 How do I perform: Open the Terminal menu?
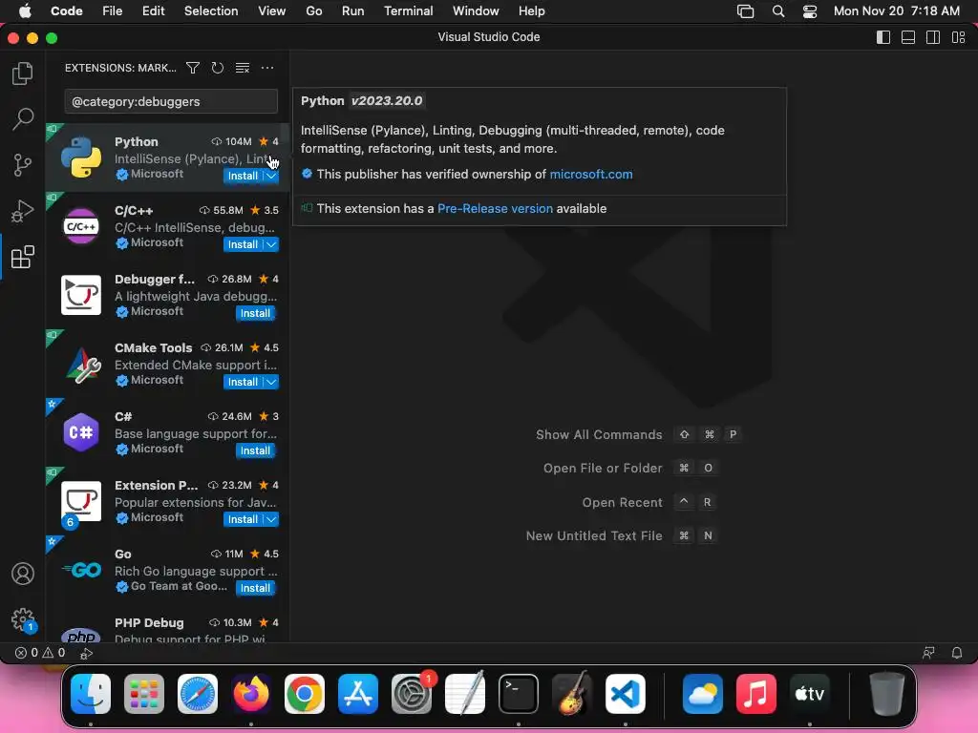409,11
